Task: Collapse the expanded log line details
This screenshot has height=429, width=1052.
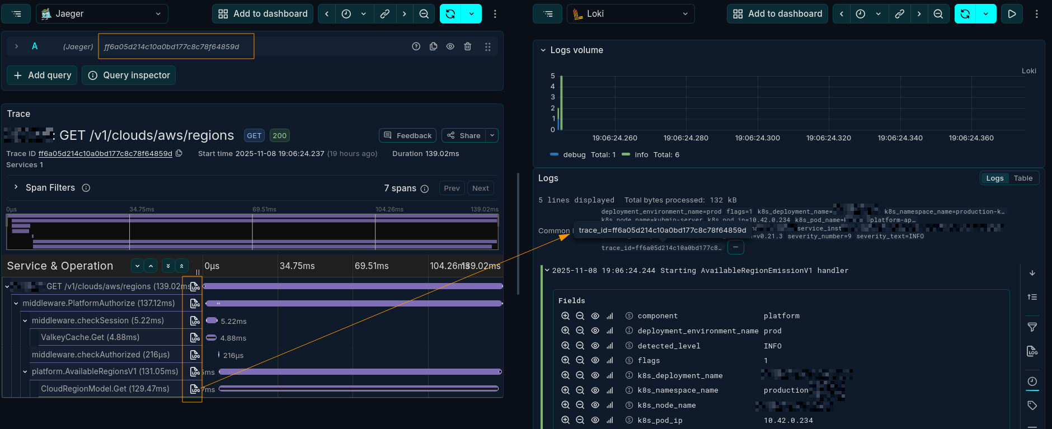Action: pos(547,270)
